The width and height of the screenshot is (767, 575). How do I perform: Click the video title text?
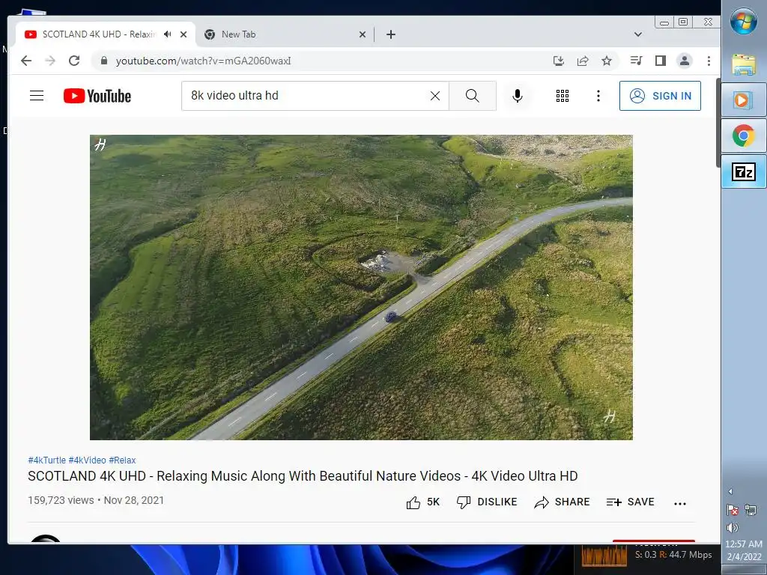(x=303, y=476)
